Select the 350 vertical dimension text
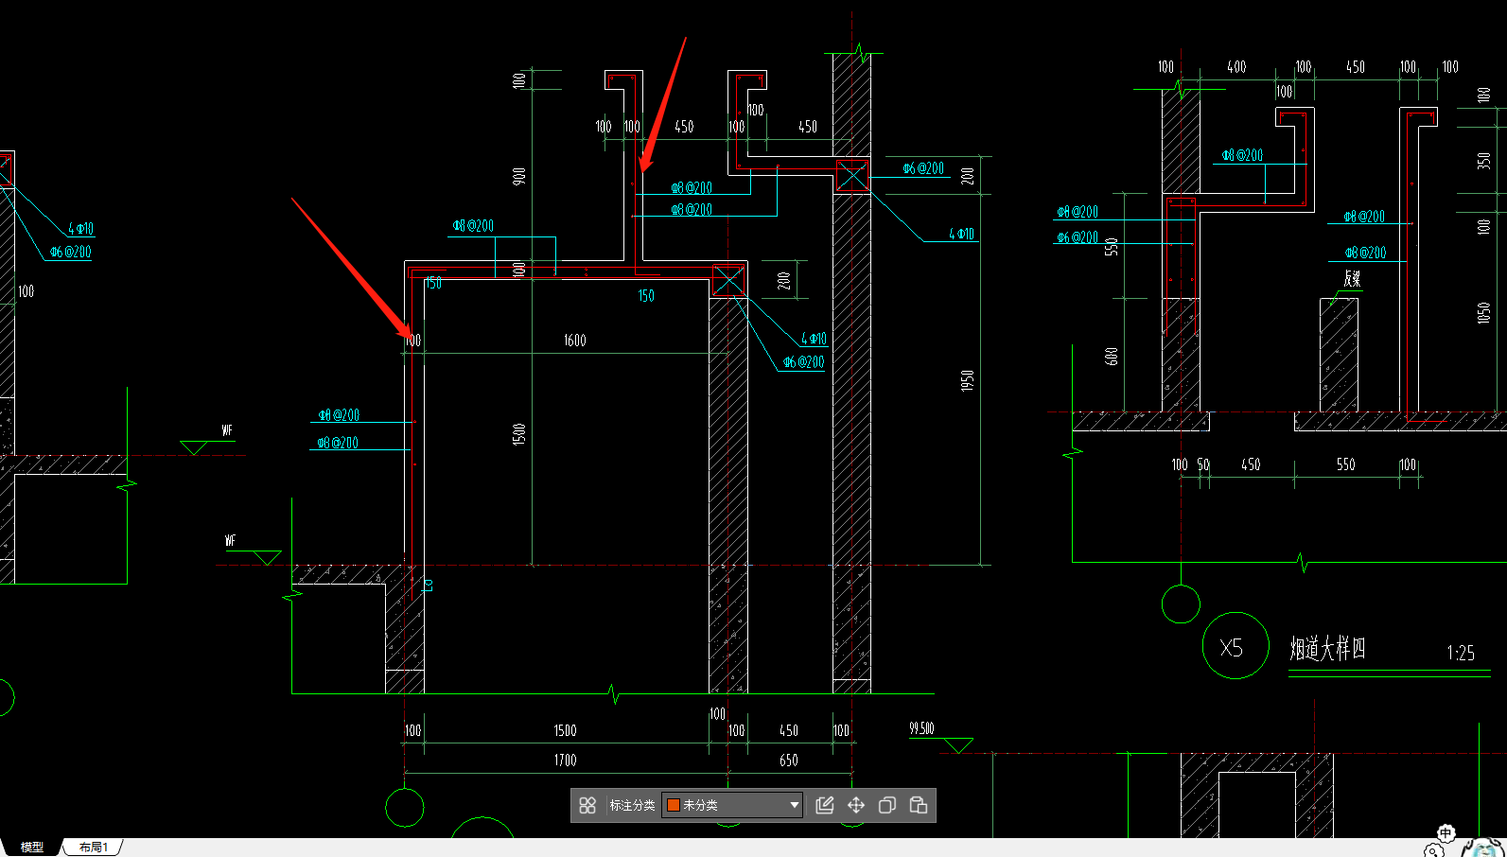 [1483, 160]
